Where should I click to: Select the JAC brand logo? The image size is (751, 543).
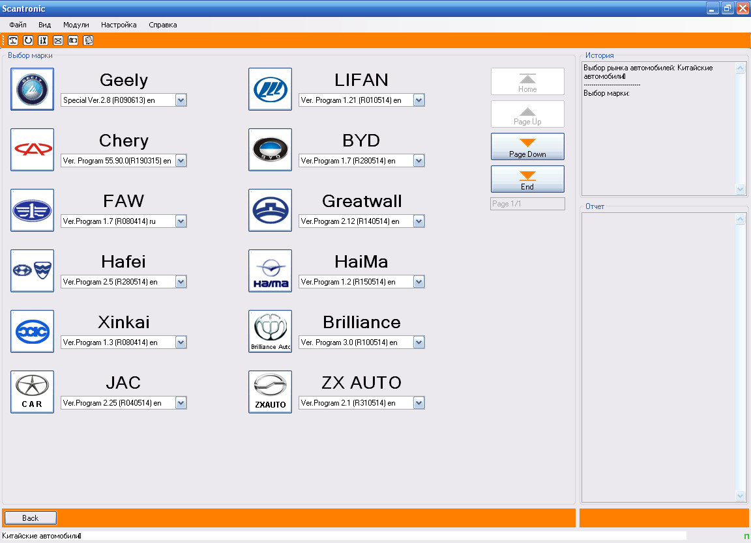point(32,392)
